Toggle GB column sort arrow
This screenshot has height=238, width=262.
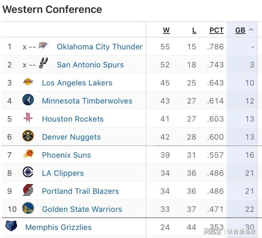coord(251,30)
